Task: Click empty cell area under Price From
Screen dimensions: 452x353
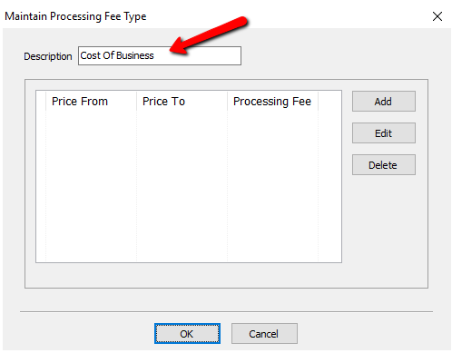Action: click(91, 186)
